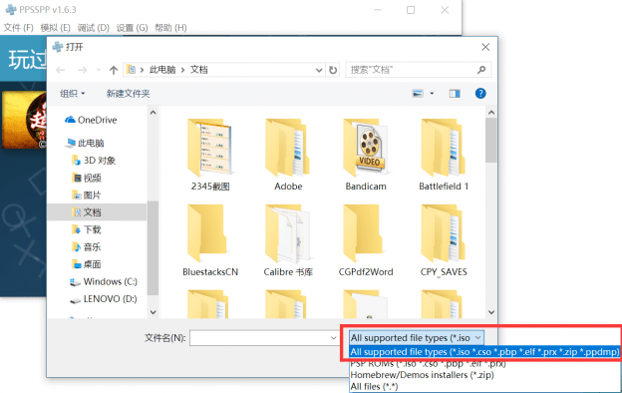The width and height of the screenshot is (622, 393).
Task: Click the back arrow in the open dialog
Action: point(60,70)
